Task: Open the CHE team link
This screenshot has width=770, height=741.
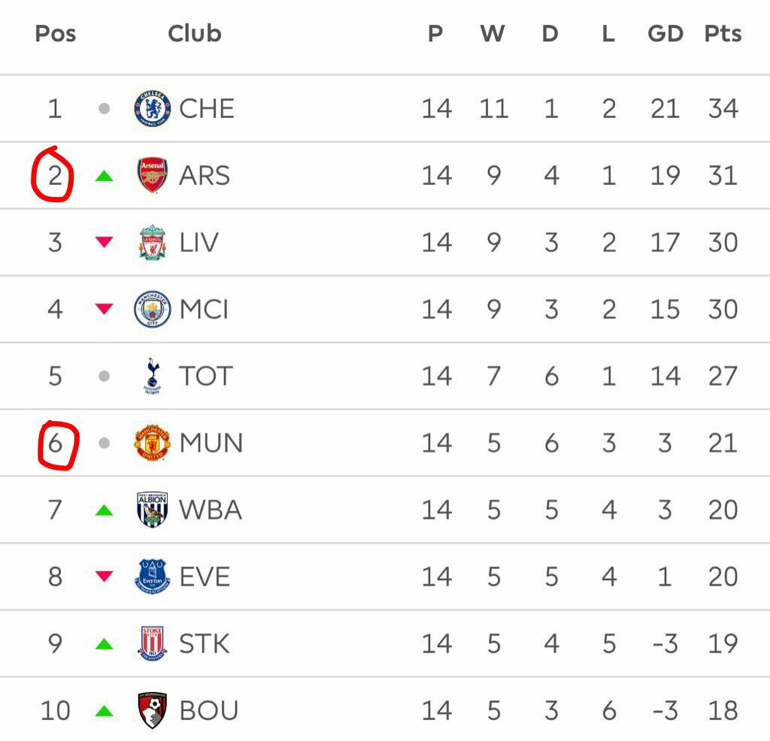Action: (207, 108)
